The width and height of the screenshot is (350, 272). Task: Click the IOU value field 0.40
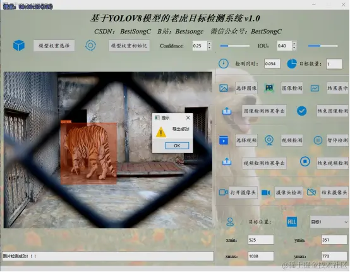click(284, 46)
